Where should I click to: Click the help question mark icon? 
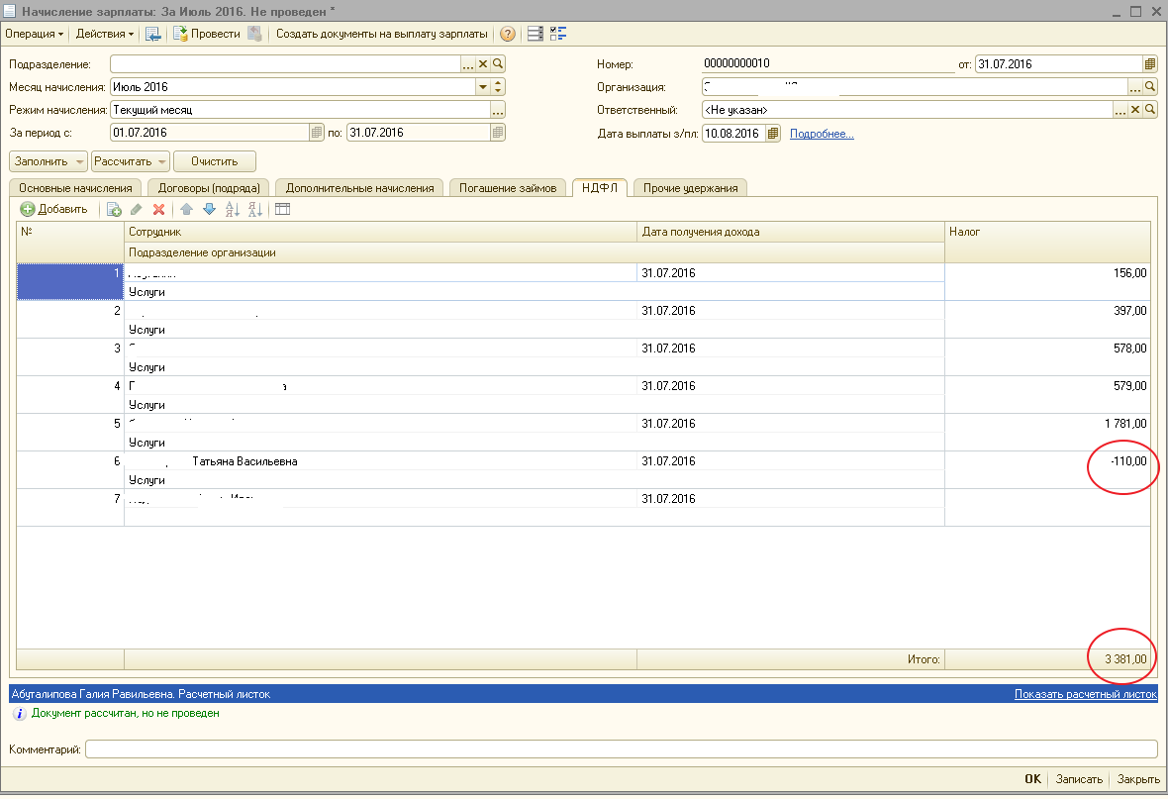(508, 34)
